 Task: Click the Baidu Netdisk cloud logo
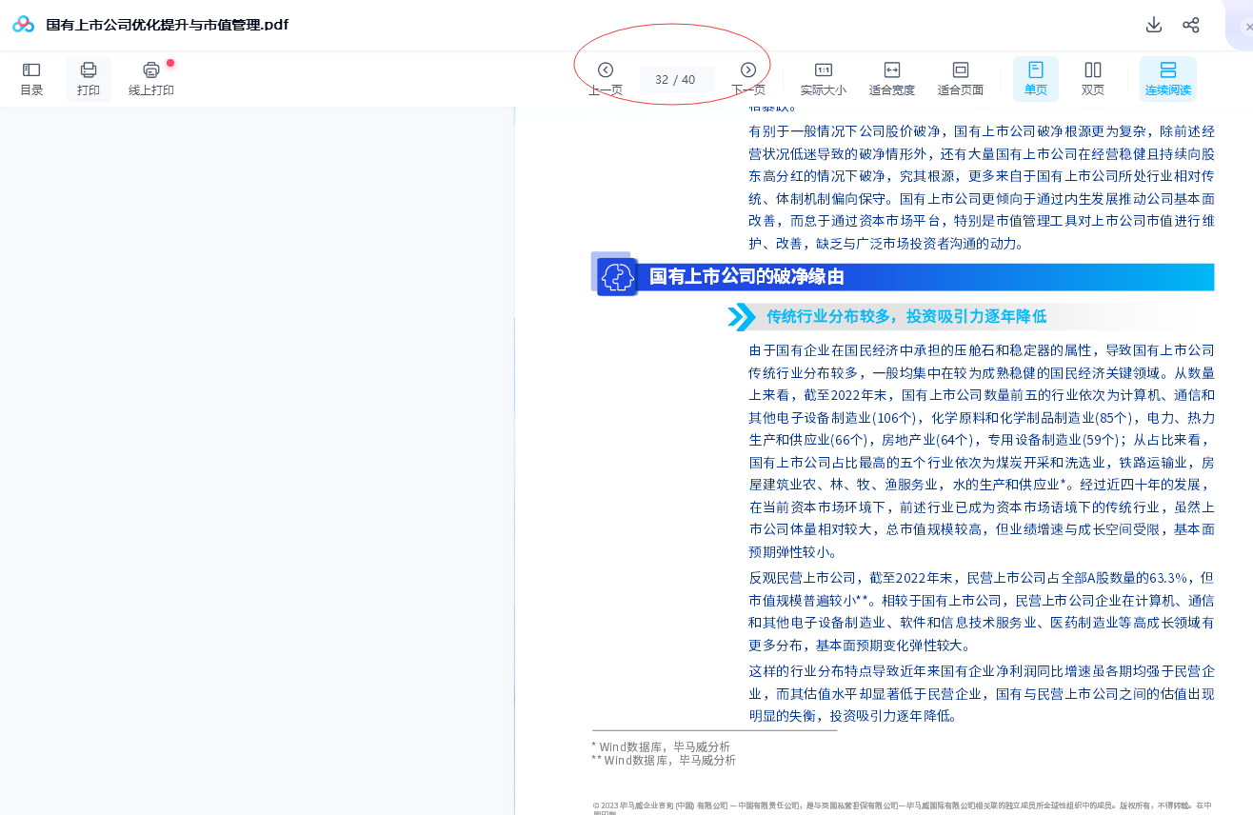[24, 25]
